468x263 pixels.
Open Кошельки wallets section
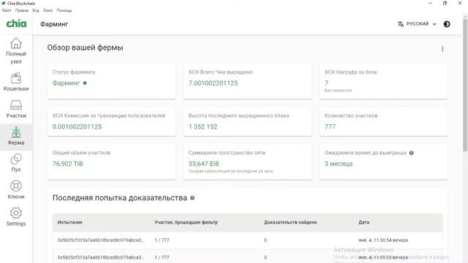pyautogui.click(x=16, y=82)
